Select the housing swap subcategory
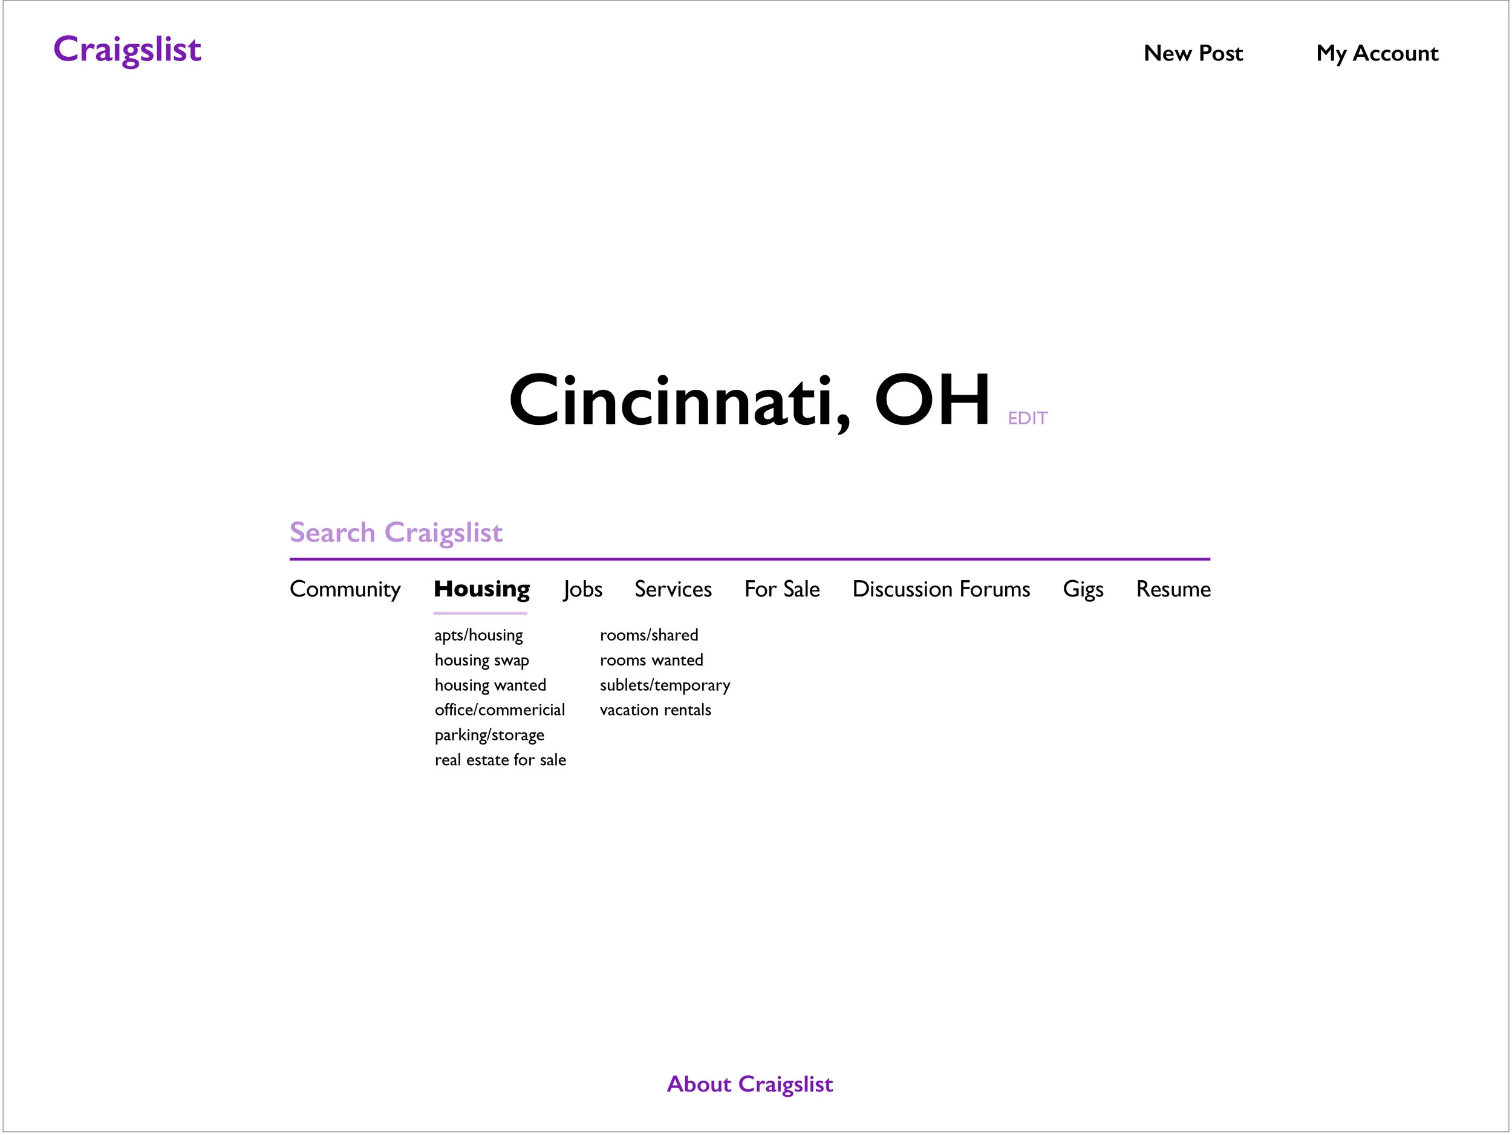 [x=481, y=661]
